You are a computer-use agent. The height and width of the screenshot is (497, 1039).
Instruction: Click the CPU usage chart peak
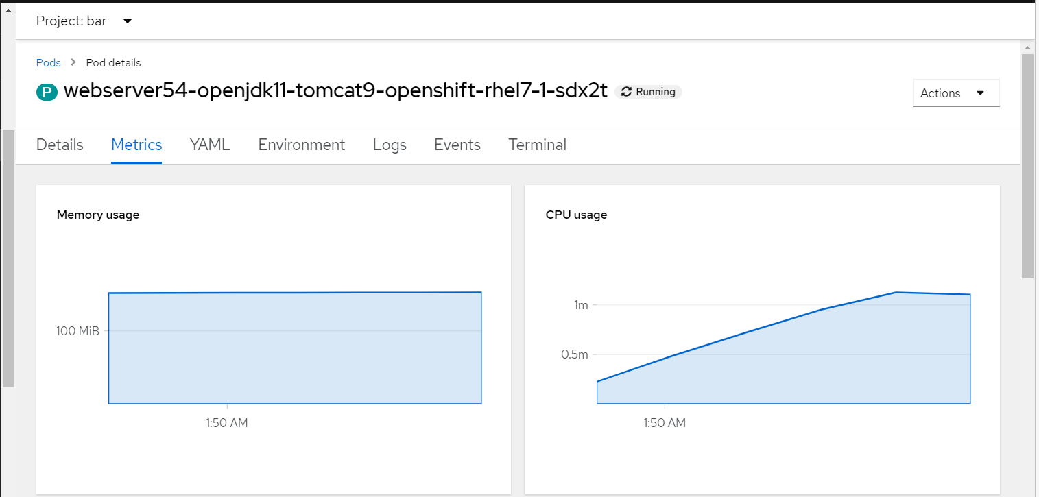[896, 293]
